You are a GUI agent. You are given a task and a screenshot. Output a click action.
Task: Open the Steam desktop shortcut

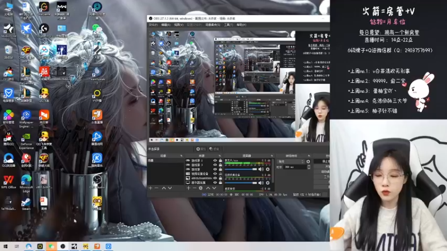pos(26,204)
